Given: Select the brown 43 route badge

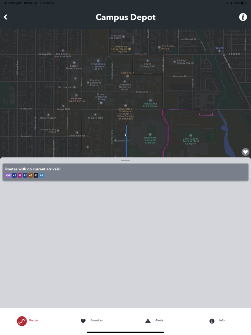Looking at the screenshot, I should [30, 175].
